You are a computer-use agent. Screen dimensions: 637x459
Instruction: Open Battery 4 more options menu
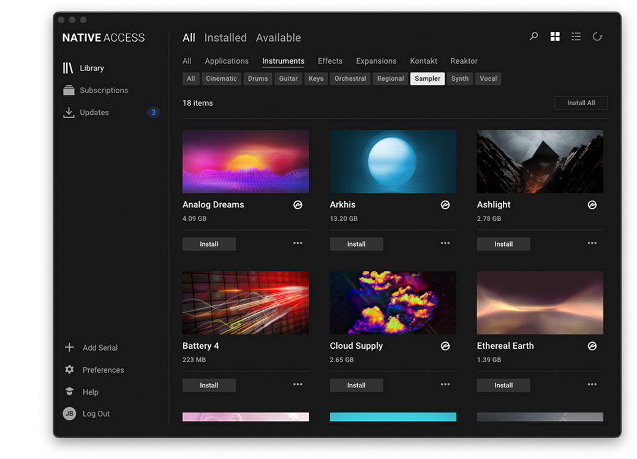click(x=298, y=384)
